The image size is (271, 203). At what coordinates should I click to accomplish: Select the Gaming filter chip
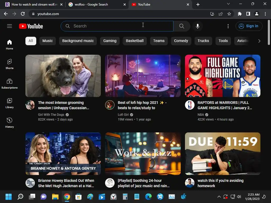[110, 41]
